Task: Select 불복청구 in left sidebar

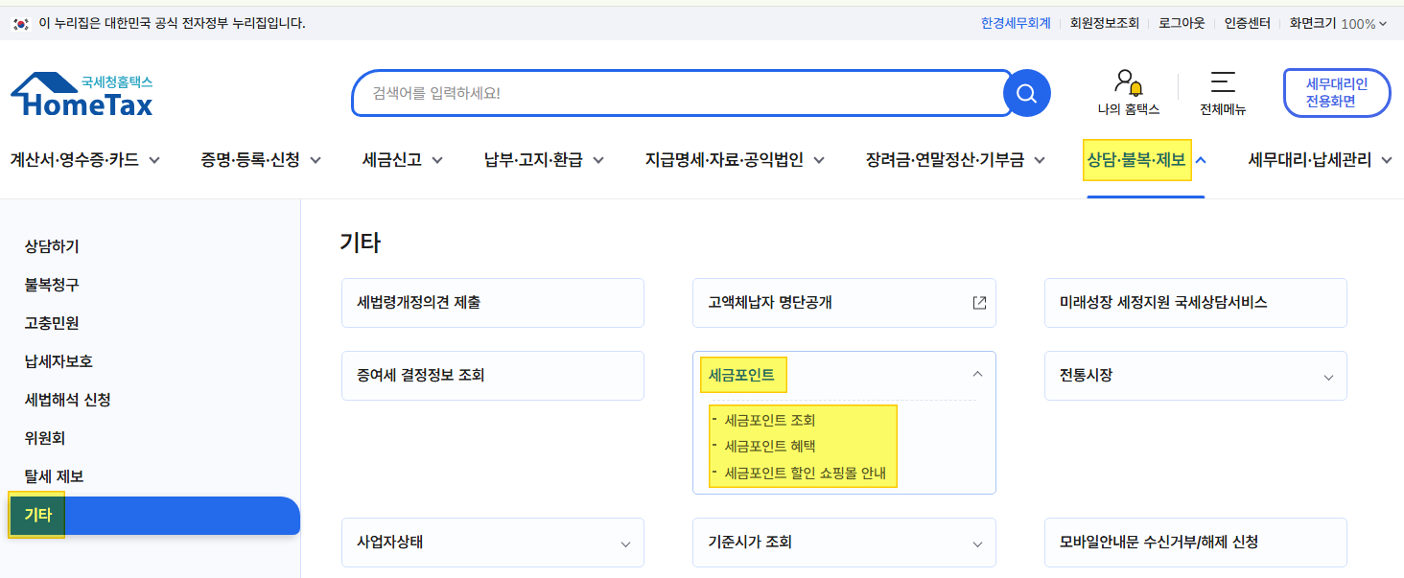Action: click(x=52, y=285)
